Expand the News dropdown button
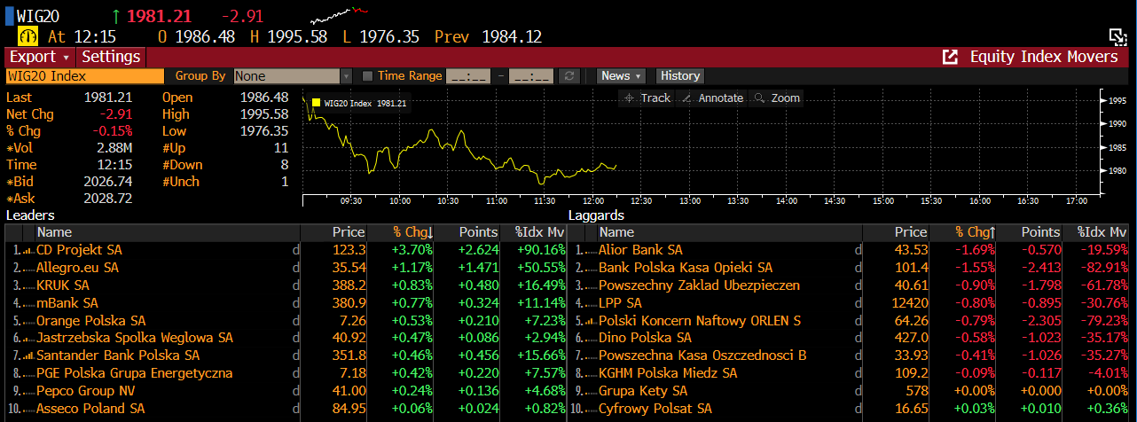Viewport: 1137px width, 422px height. click(x=620, y=76)
